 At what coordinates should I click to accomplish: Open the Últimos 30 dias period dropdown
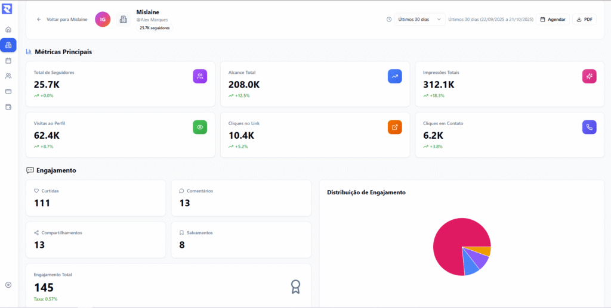[x=419, y=20]
